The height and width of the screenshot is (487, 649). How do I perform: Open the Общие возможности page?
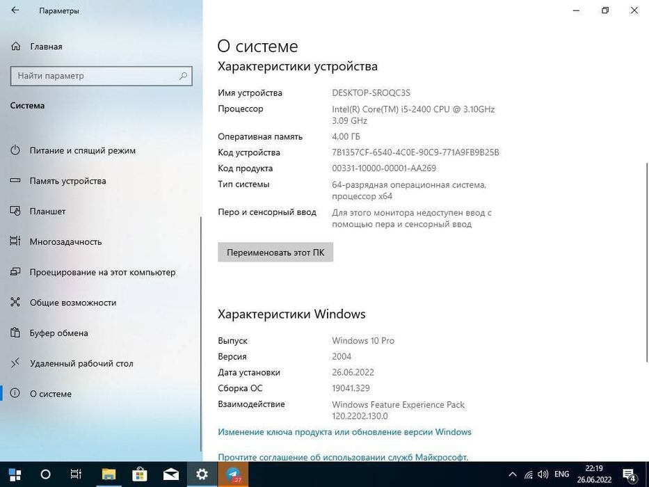73,303
